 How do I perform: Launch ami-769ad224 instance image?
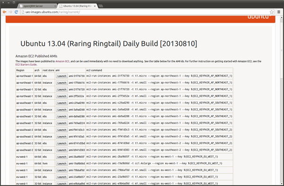62,123
